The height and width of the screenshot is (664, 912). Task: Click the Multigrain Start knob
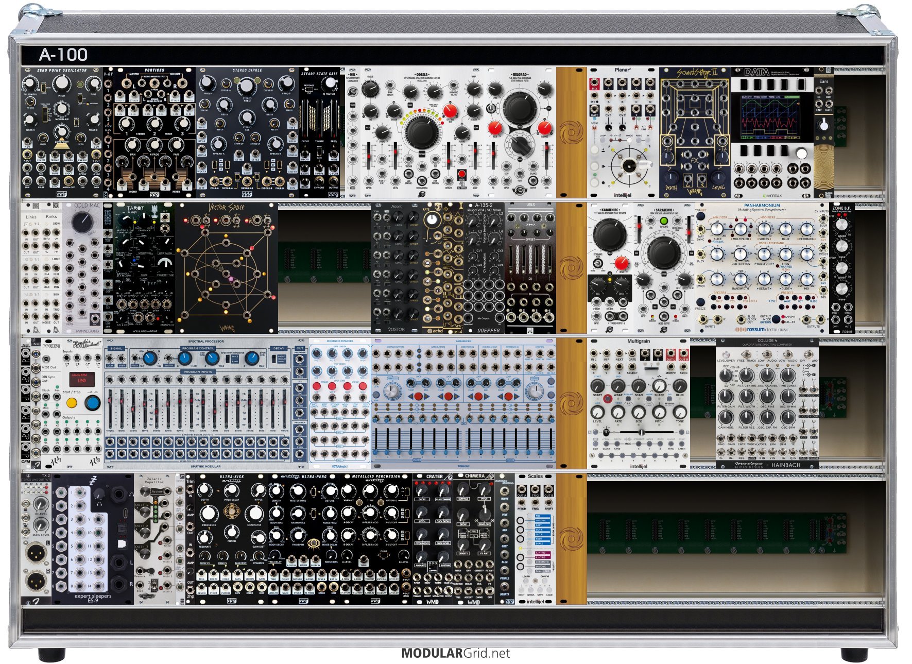(x=597, y=386)
